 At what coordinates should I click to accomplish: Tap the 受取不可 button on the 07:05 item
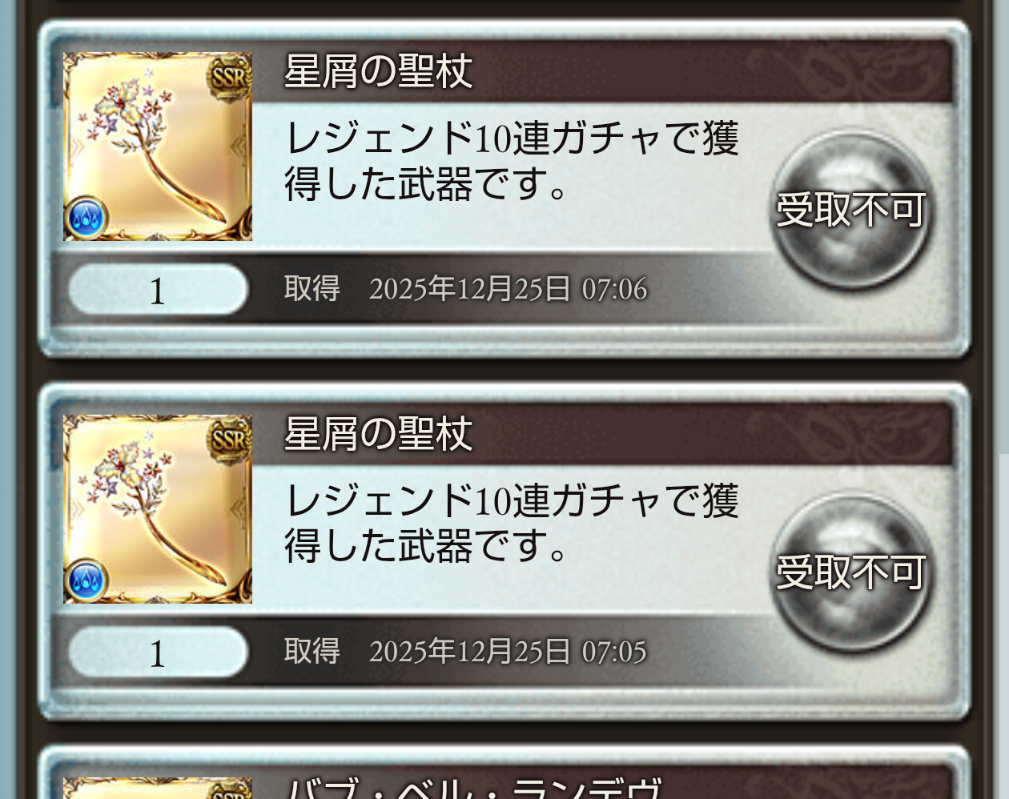(852, 572)
